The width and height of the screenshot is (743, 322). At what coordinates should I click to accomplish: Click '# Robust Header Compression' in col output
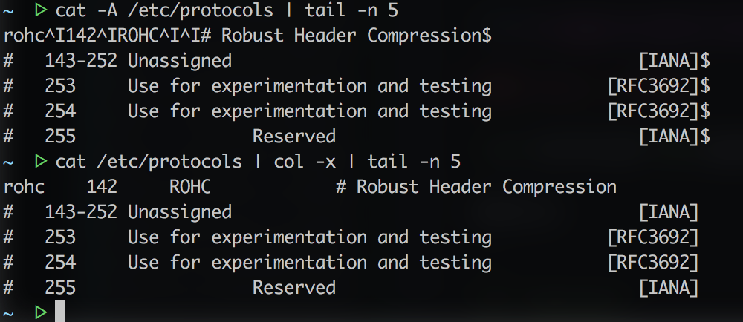coord(476,186)
